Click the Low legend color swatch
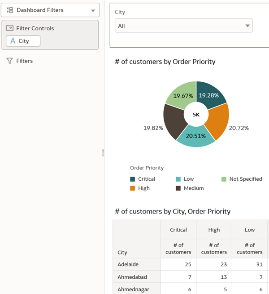Screen dimensions: 269x294 [178, 179]
